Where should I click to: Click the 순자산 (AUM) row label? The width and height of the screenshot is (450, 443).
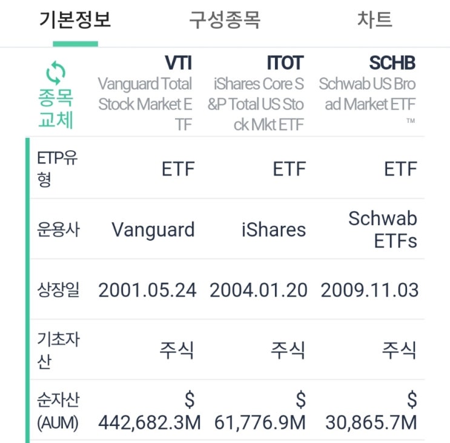58,412
